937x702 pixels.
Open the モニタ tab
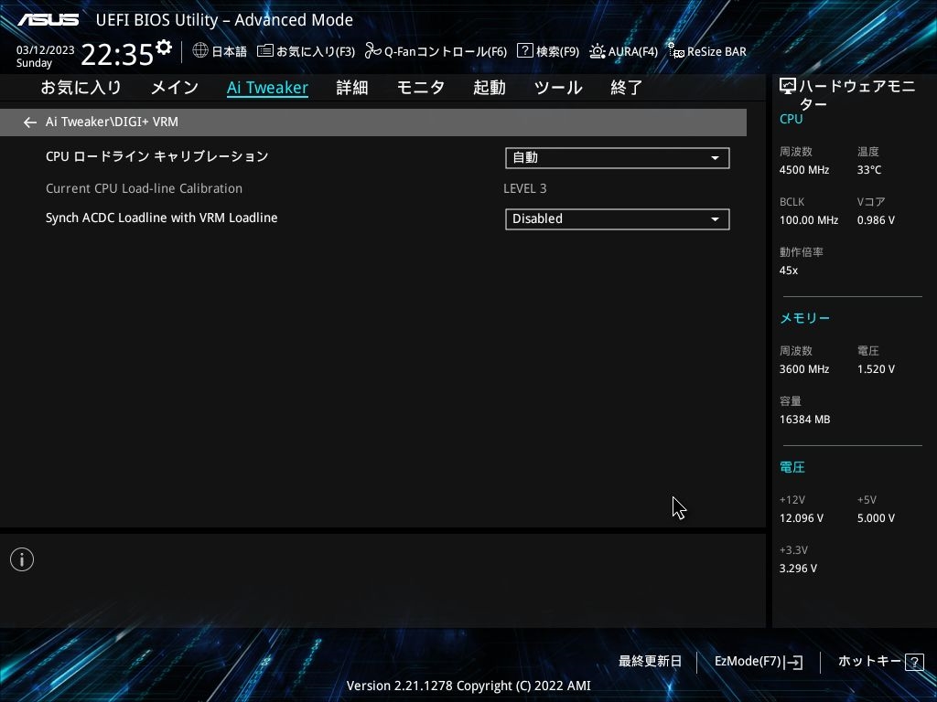pyautogui.click(x=421, y=88)
